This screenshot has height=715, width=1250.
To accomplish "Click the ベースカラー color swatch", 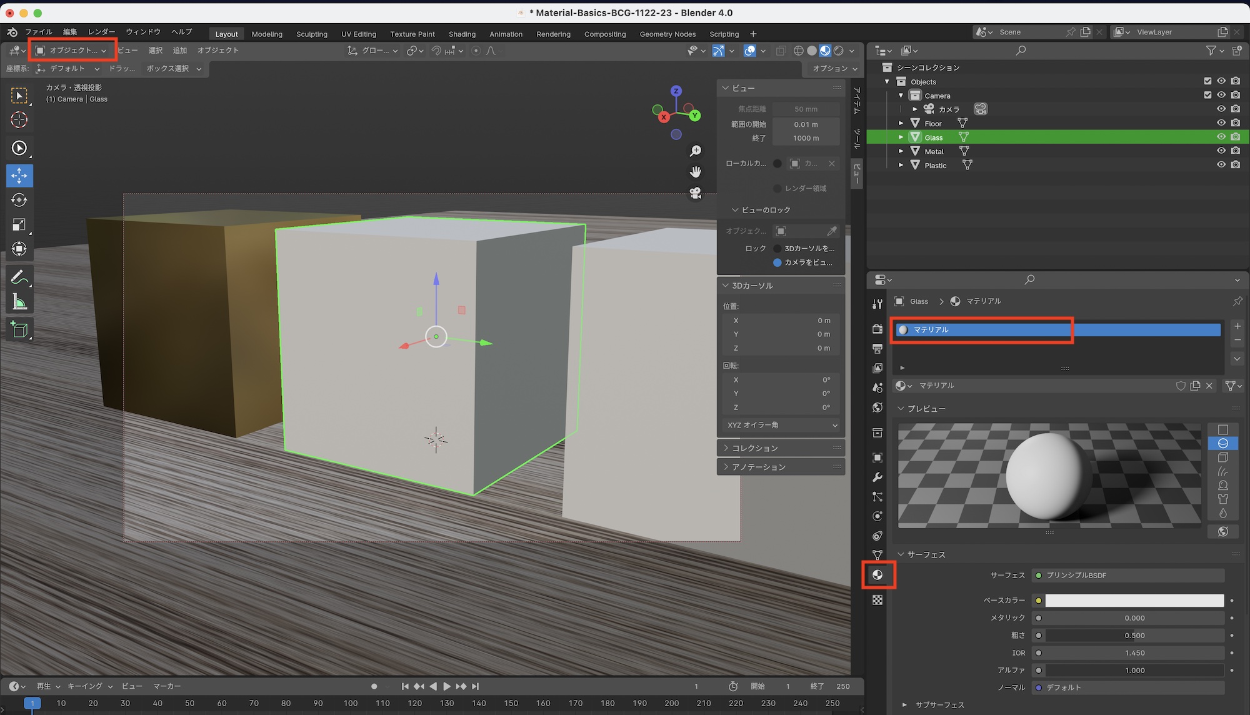I will point(1133,600).
